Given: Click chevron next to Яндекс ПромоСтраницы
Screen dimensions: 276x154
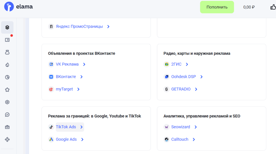Looking at the screenshot, I should point(108,27).
